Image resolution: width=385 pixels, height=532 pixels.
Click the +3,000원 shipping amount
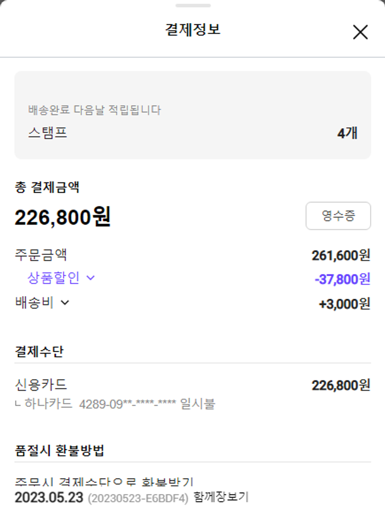point(344,303)
